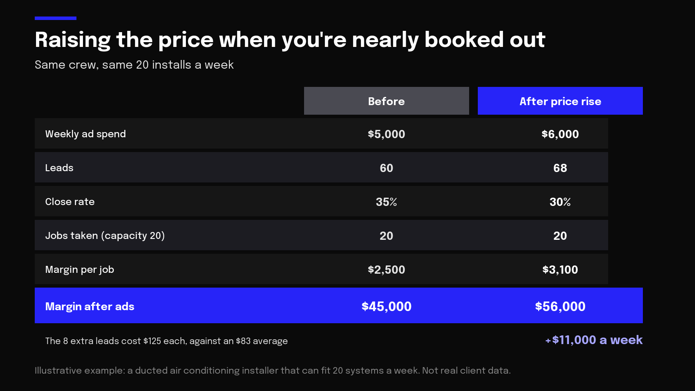Viewport: 695px width, 391px height.
Task: Select the $5,000 ad spend value
Action: pyautogui.click(x=386, y=134)
